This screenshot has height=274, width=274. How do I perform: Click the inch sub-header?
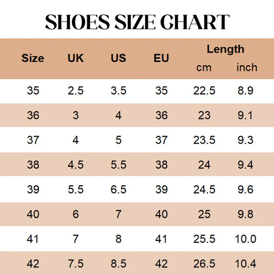point(247,67)
